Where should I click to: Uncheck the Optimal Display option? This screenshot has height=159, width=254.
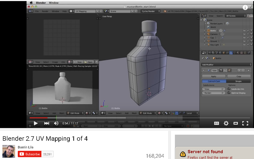click(x=229, y=93)
